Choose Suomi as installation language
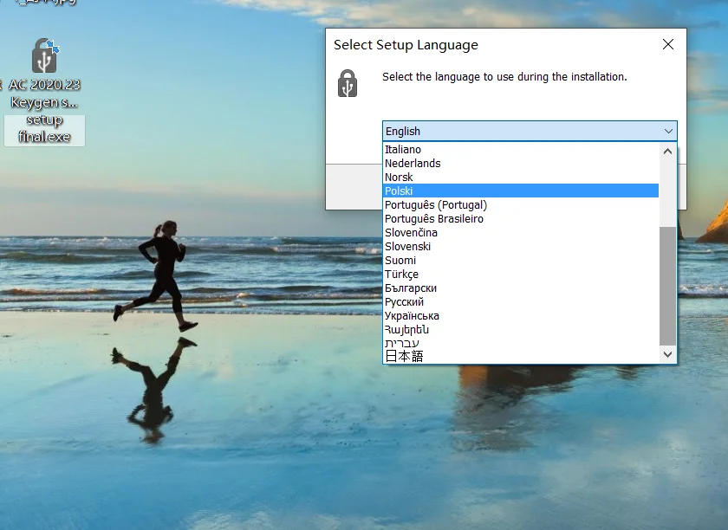The height and width of the screenshot is (530, 728). coord(521,261)
